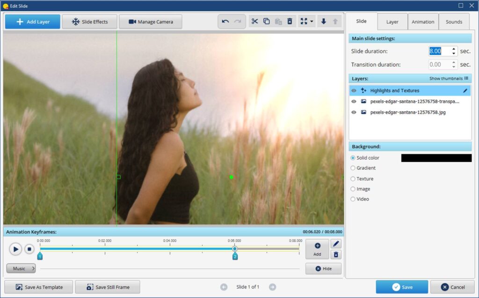Open the fit options dropdown arrow
Viewport: 479px width, 298px height.
312,21
